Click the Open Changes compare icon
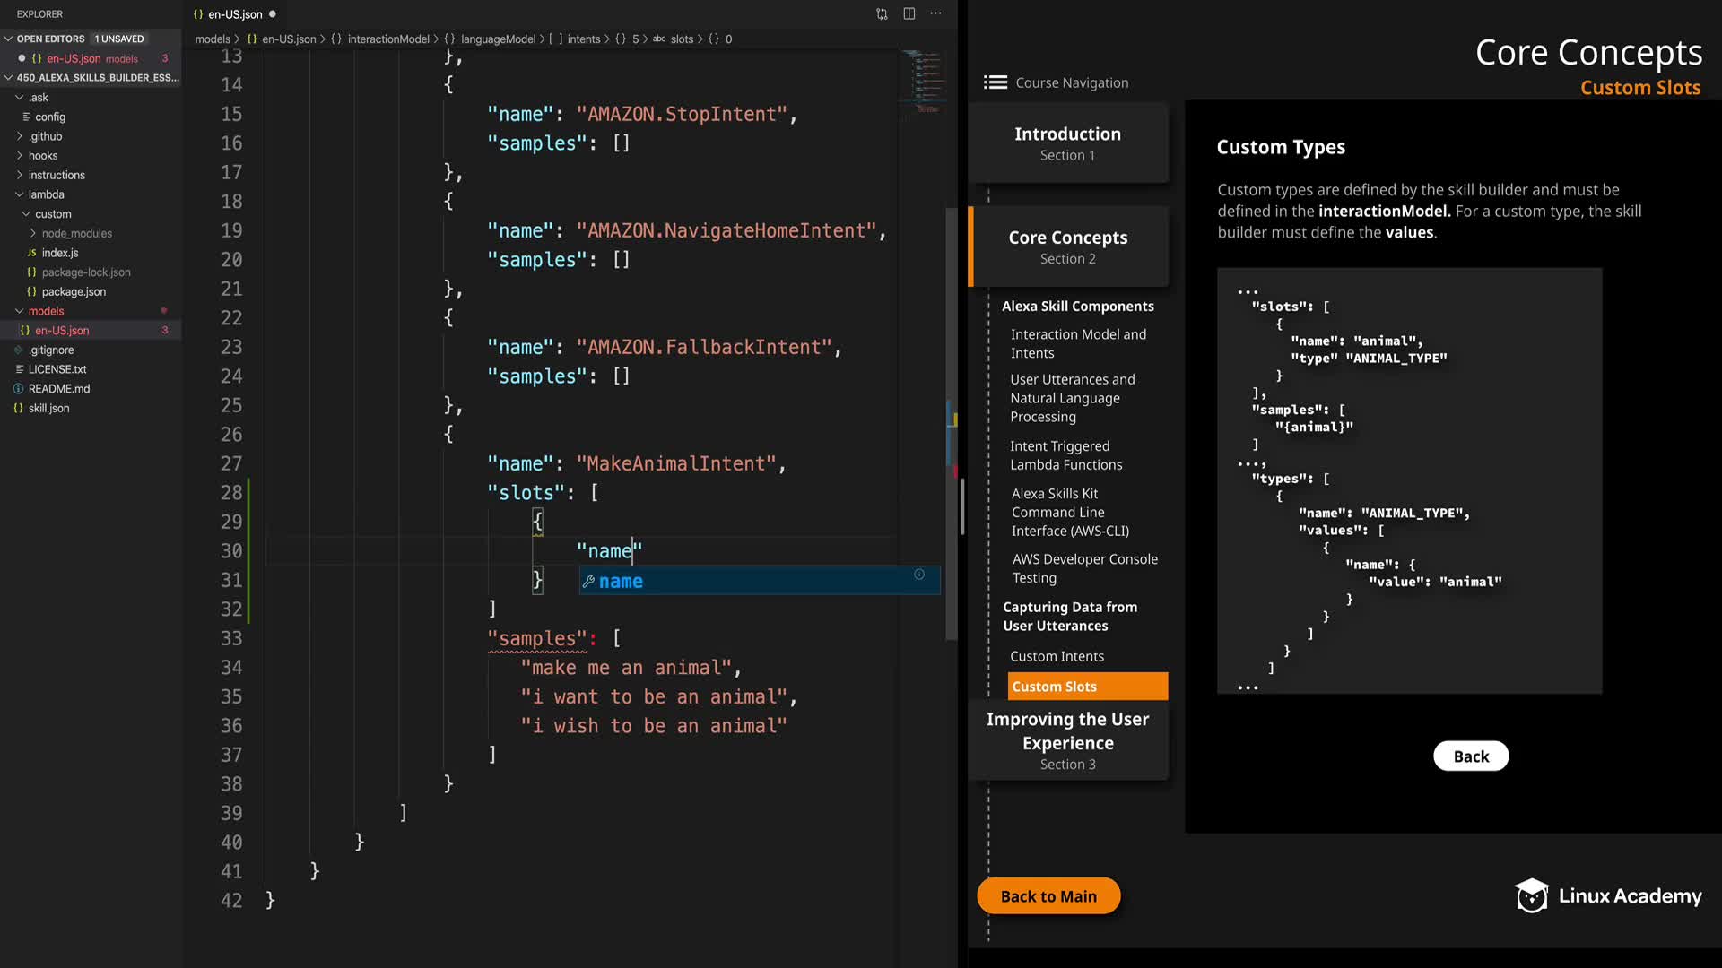This screenshot has width=1722, height=968. point(882,13)
